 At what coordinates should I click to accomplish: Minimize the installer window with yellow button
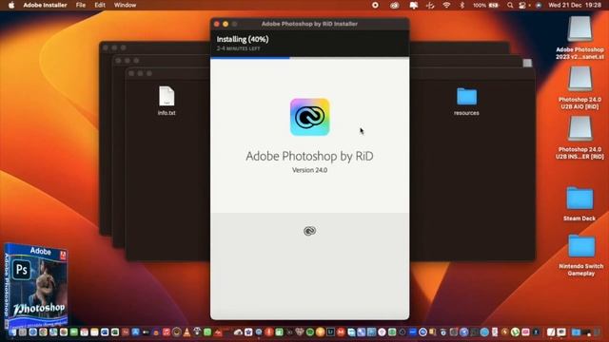pos(226,24)
